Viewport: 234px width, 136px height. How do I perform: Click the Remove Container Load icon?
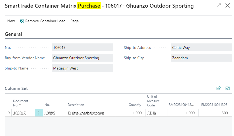point(22,21)
